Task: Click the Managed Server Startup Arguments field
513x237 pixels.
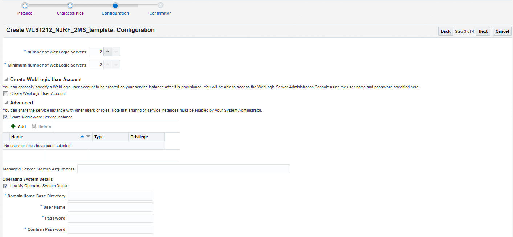Action: tap(184, 169)
